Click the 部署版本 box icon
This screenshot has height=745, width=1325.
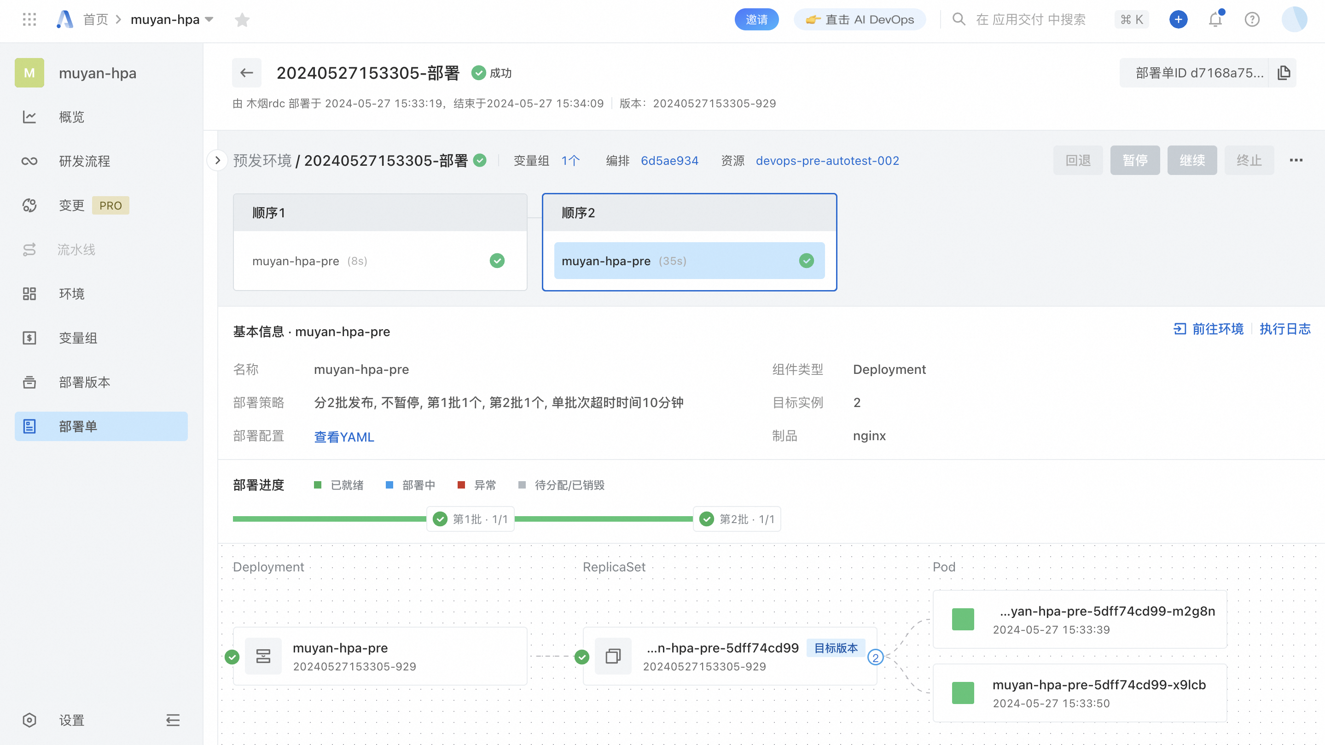click(x=29, y=382)
